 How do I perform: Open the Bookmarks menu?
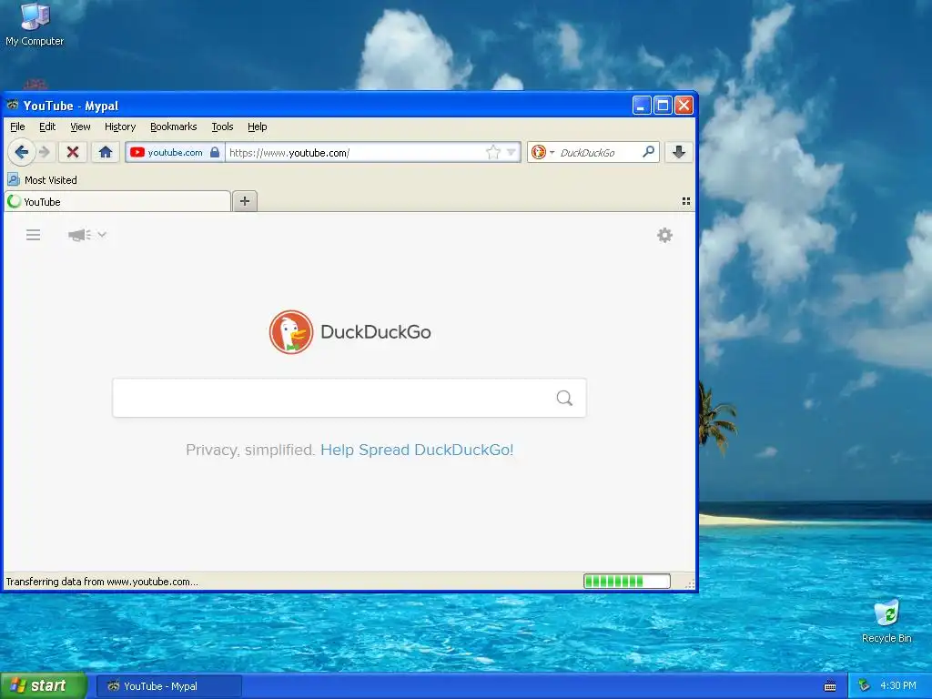click(x=174, y=127)
